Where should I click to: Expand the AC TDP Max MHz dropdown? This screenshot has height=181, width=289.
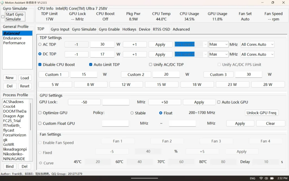218,44
